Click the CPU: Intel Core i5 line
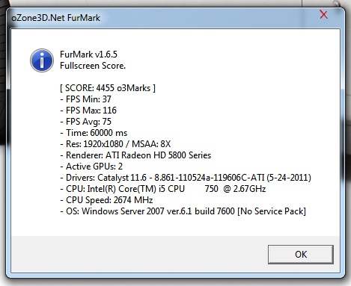The height and width of the screenshot is (286, 351). click(163, 189)
